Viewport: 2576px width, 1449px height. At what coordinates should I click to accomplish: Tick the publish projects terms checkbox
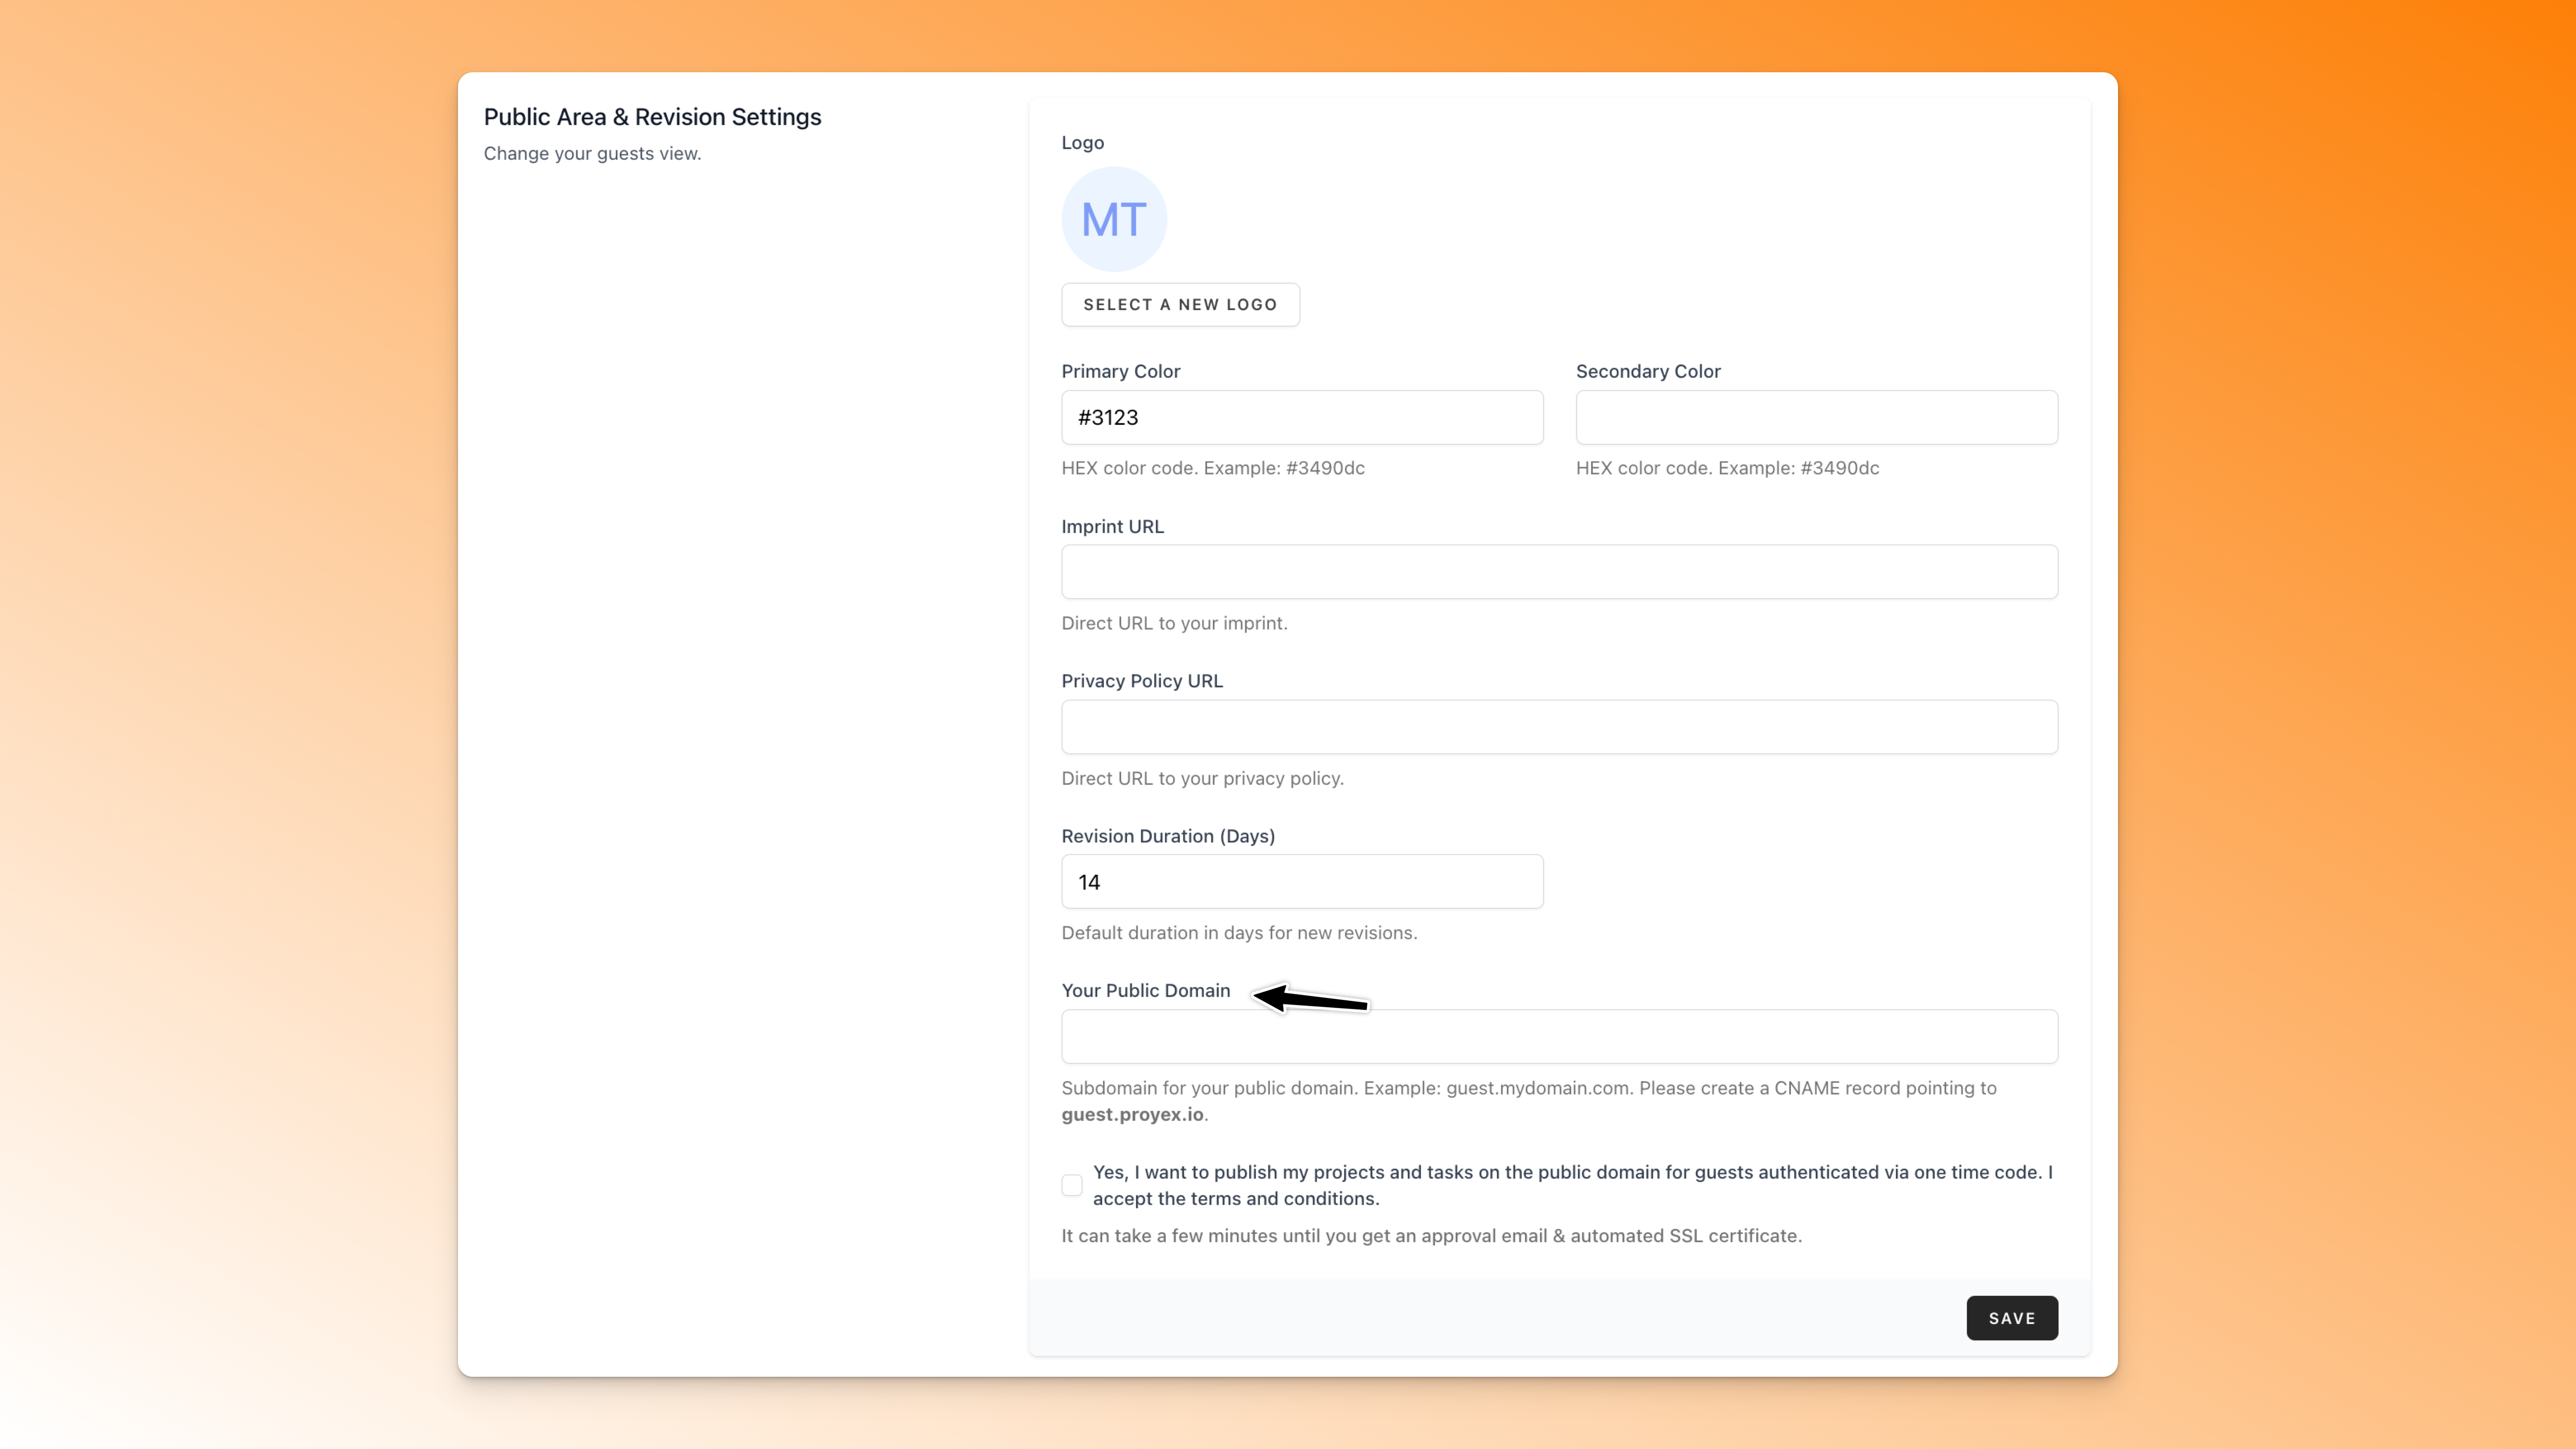click(1072, 1185)
